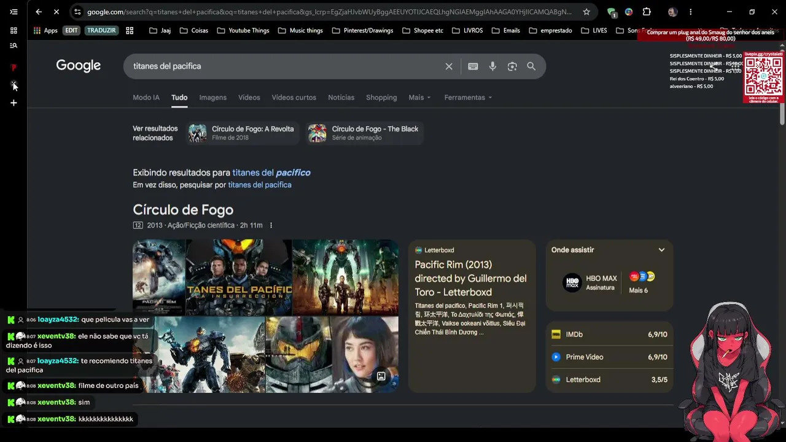Follow the corrected 'titanes del pacifico' link
Image resolution: width=786 pixels, height=442 pixels.
[x=271, y=173]
